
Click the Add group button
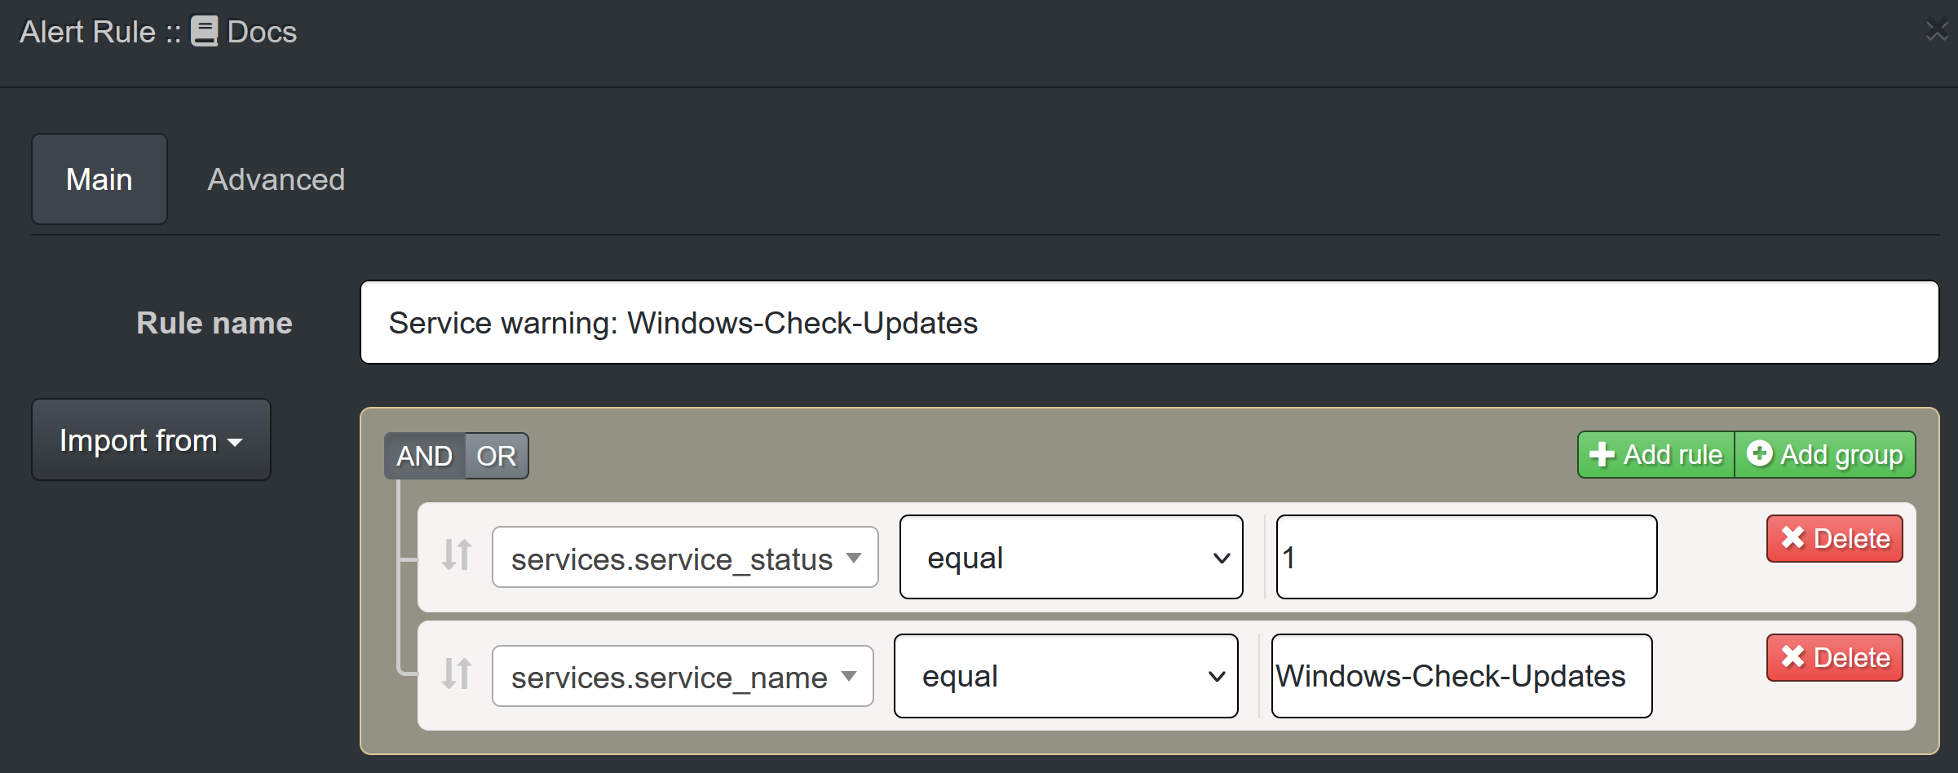1825,454
